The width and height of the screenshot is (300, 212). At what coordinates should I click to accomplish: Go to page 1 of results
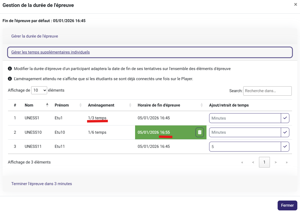click(264, 162)
